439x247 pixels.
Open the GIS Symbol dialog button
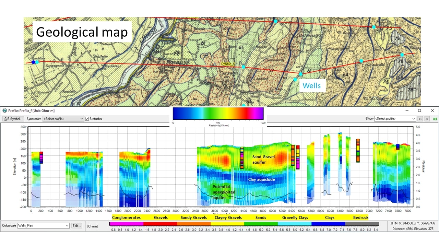click(x=13, y=119)
